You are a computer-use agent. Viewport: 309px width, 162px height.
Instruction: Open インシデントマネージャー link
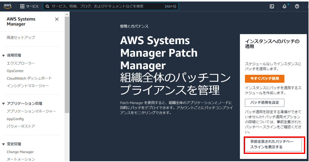point(28,86)
